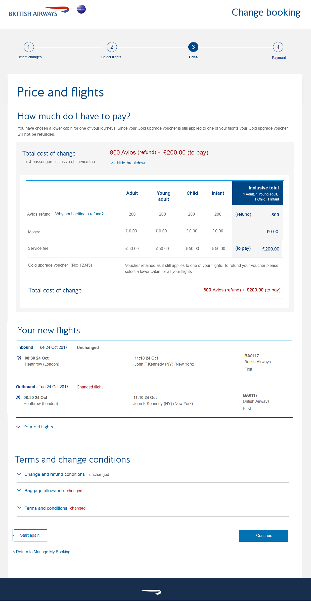
Task: Click the footer speedmarque ribbon icon
Action: (x=151, y=592)
